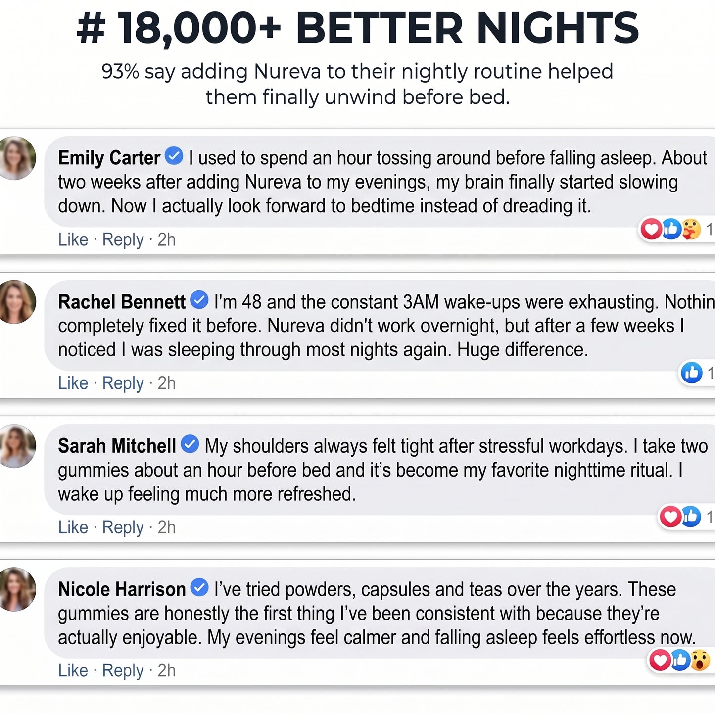Image resolution: width=715 pixels, height=715 pixels.
Task: Click the hugging care emoji on Emily's comment
Action: [x=691, y=229]
